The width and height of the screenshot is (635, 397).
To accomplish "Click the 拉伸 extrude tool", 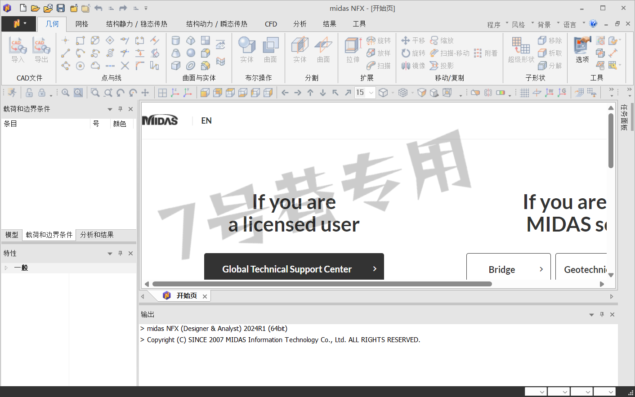I will [x=353, y=49].
